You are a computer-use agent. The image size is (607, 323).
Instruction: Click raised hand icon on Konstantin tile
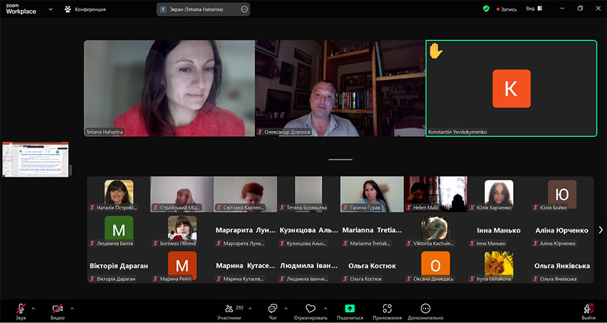(x=436, y=51)
